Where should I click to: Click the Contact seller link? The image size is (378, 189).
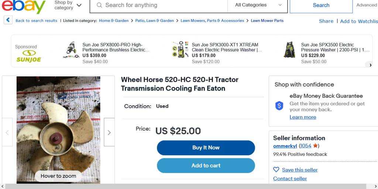coord(290,179)
